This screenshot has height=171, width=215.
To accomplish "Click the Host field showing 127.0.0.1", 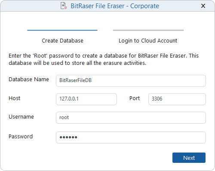I will coord(86,99).
